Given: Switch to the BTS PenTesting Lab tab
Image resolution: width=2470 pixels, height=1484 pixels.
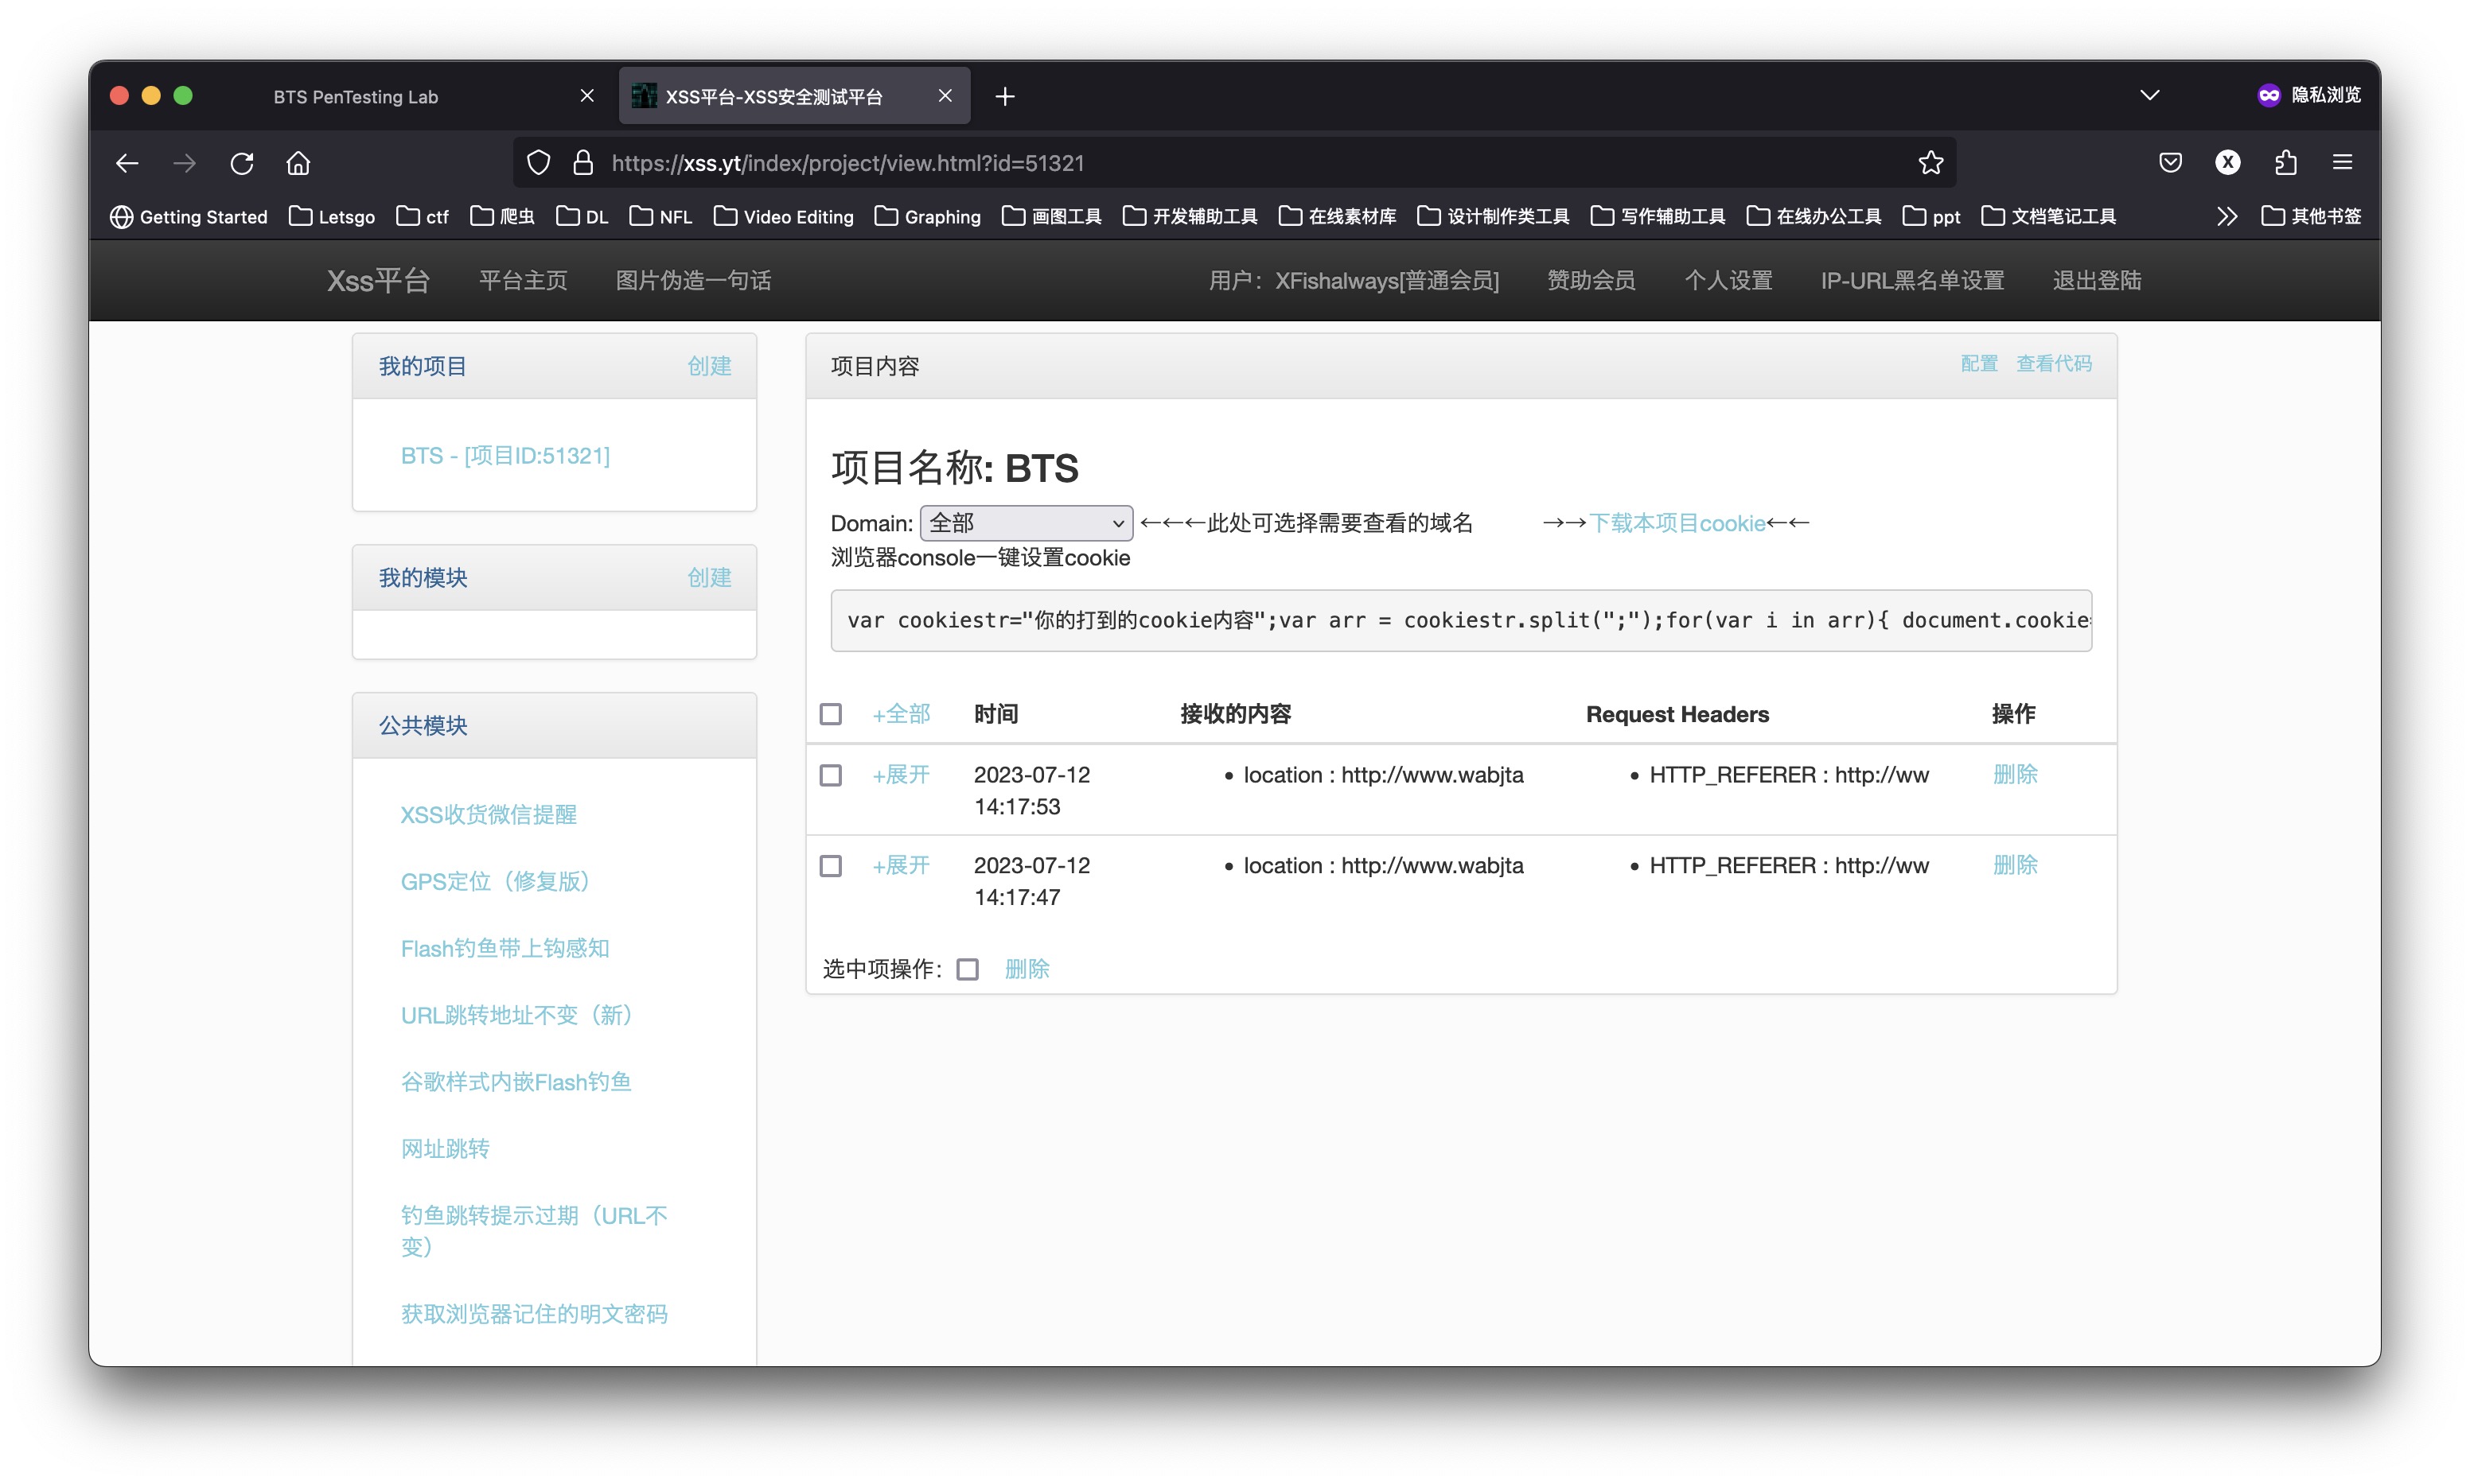Looking at the screenshot, I should click(356, 96).
